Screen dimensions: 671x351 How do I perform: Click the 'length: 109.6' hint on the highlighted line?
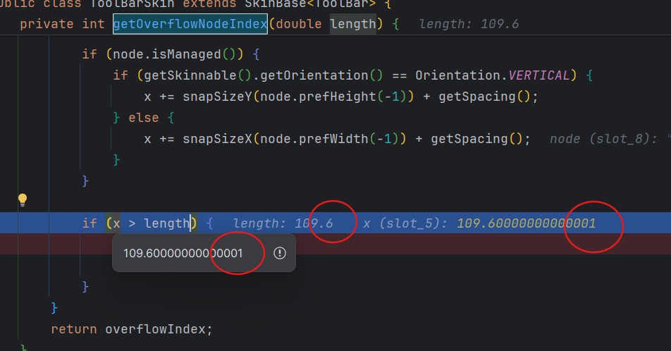(x=283, y=223)
